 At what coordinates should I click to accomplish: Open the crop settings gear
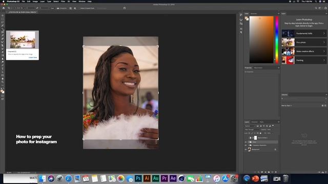pos(75,8)
